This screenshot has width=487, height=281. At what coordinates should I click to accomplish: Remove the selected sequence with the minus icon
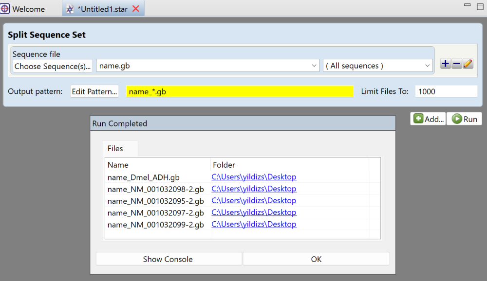[456, 63]
